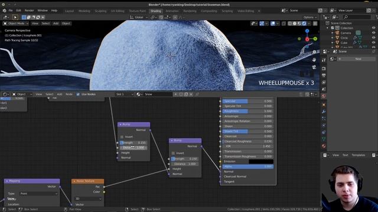The width and height of the screenshot is (378, 212).
Task: Click the Blender logo icon
Action: click(x=4, y=11)
